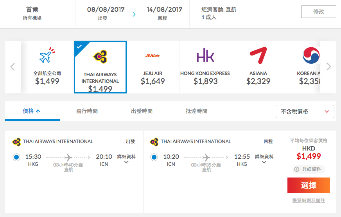Sort by 出發時間 tab

(x=142, y=111)
